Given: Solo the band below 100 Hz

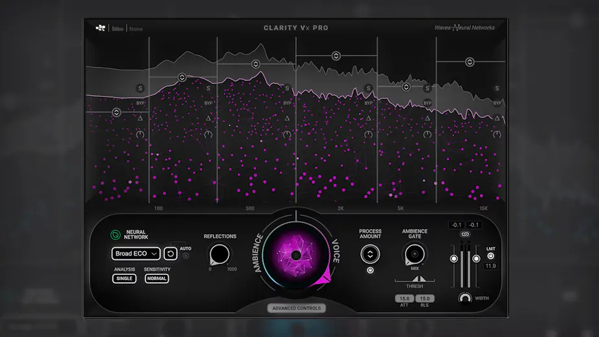Looking at the screenshot, I should point(140,88).
